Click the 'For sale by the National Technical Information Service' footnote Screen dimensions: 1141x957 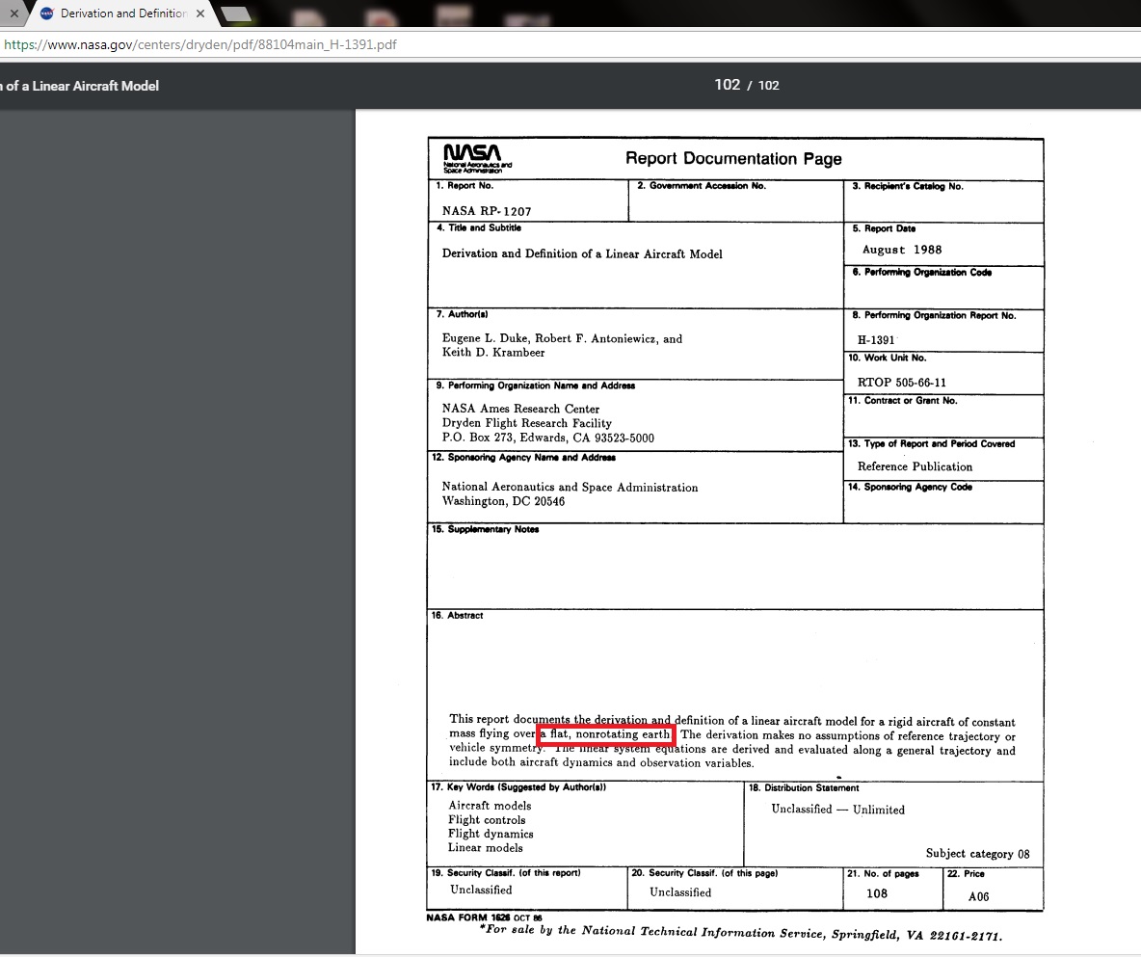[x=741, y=932]
